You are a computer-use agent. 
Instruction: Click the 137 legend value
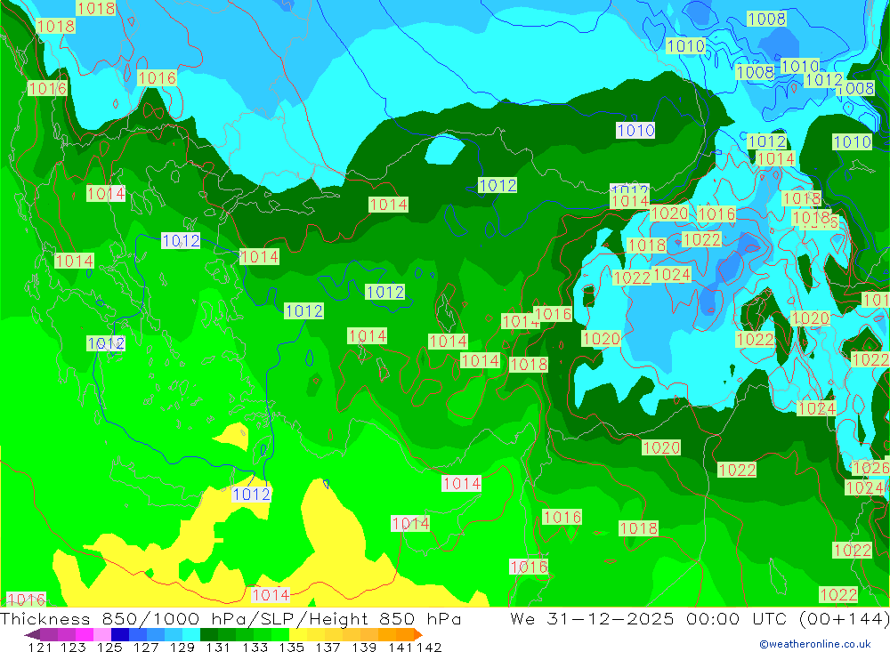tap(328, 648)
